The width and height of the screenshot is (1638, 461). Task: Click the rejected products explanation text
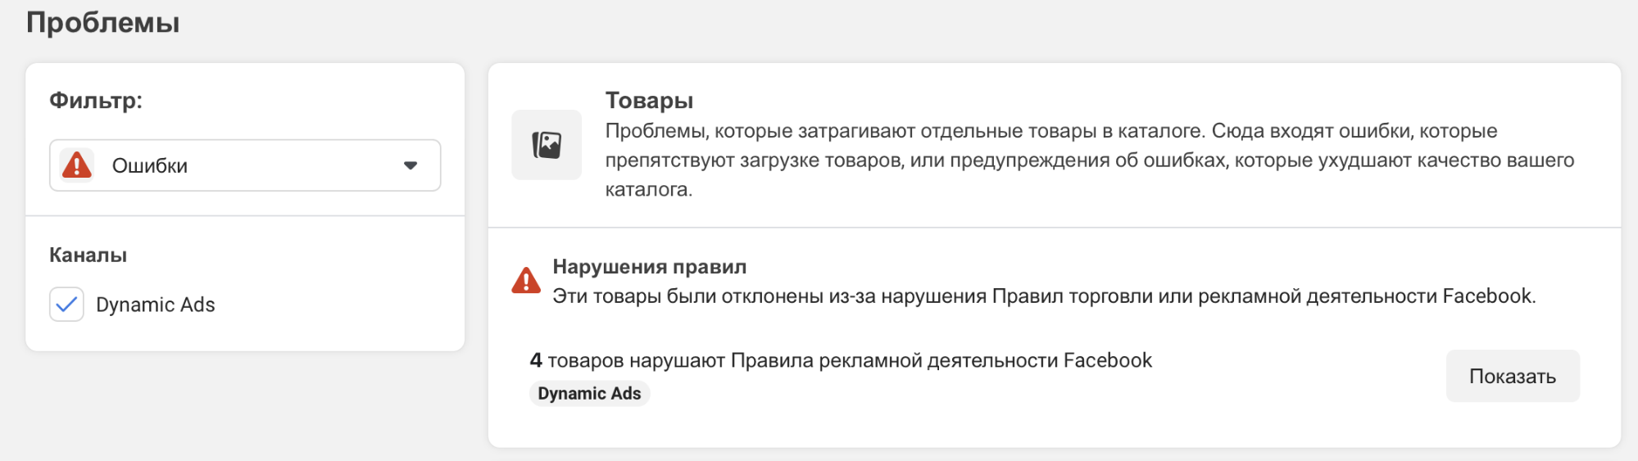tap(1045, 296)
